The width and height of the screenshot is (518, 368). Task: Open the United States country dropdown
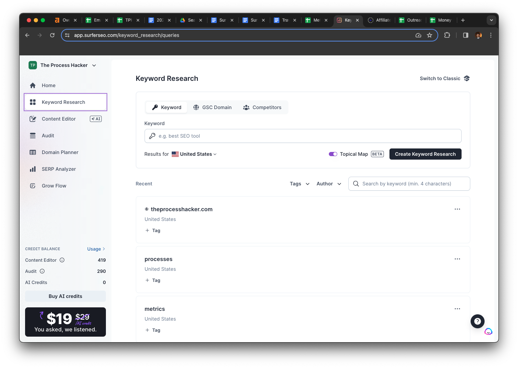click(x=194, y=154)
